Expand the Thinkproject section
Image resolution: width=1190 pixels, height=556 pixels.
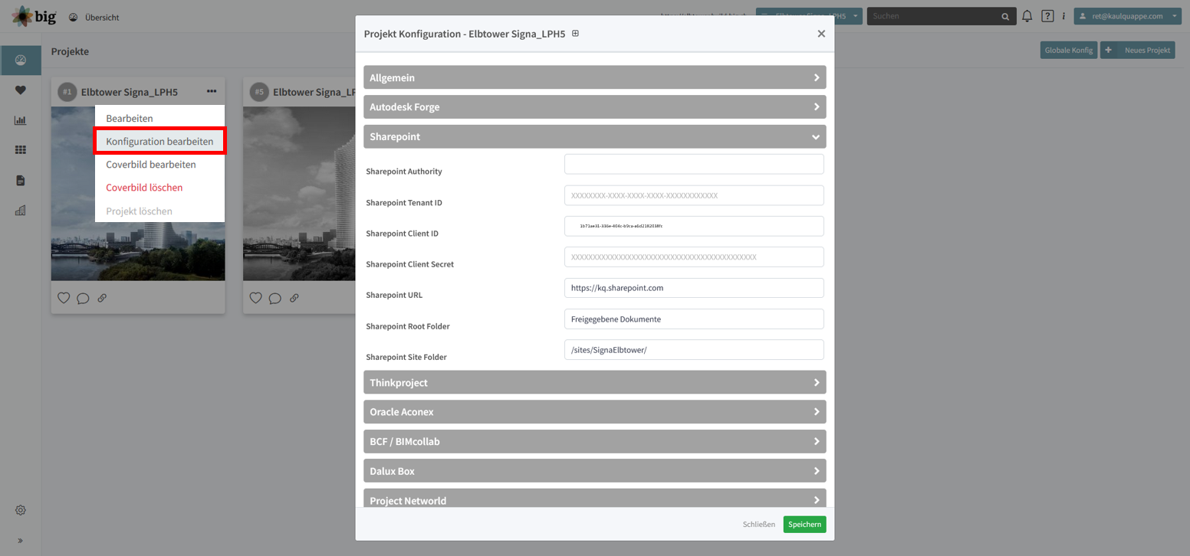[595, 382]
